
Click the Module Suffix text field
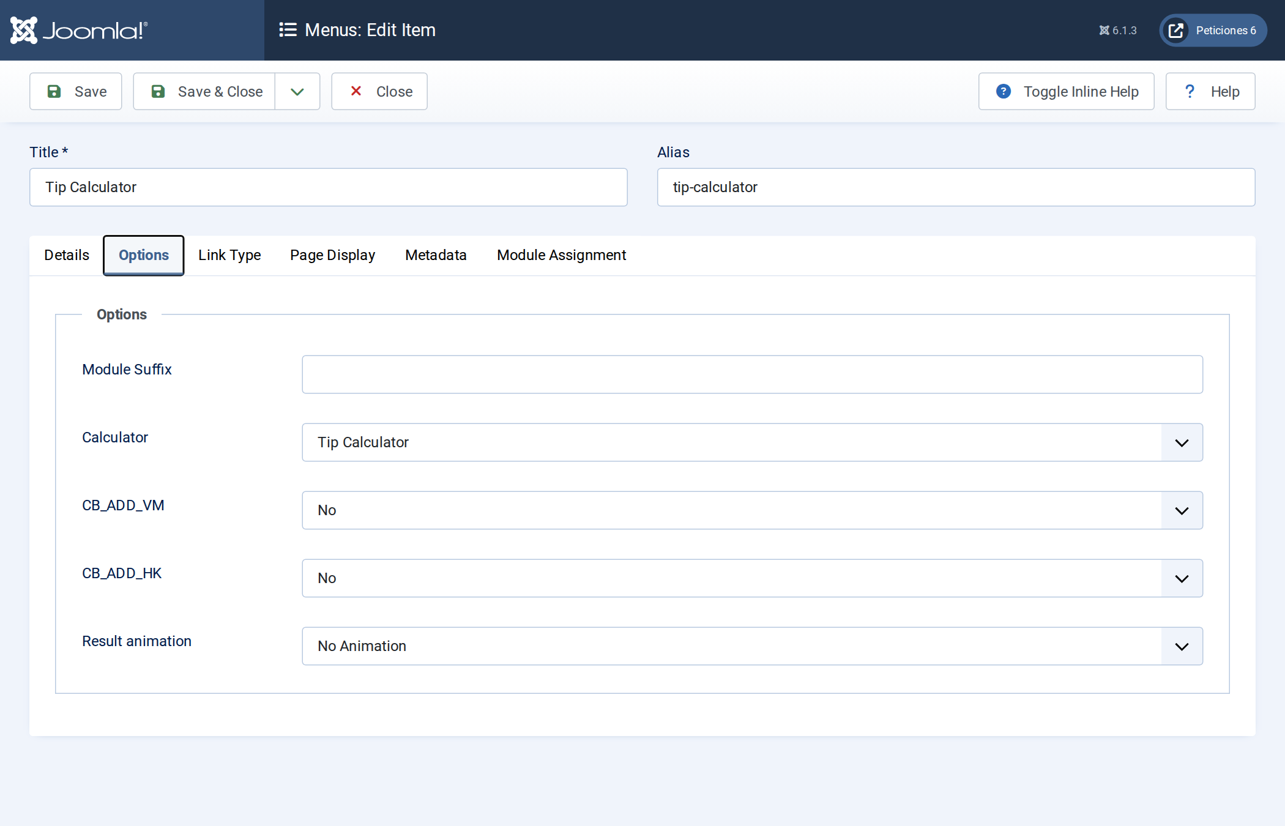753,374
